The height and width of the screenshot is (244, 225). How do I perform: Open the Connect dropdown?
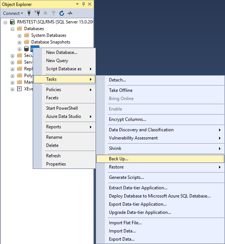(x=13, y=13)
